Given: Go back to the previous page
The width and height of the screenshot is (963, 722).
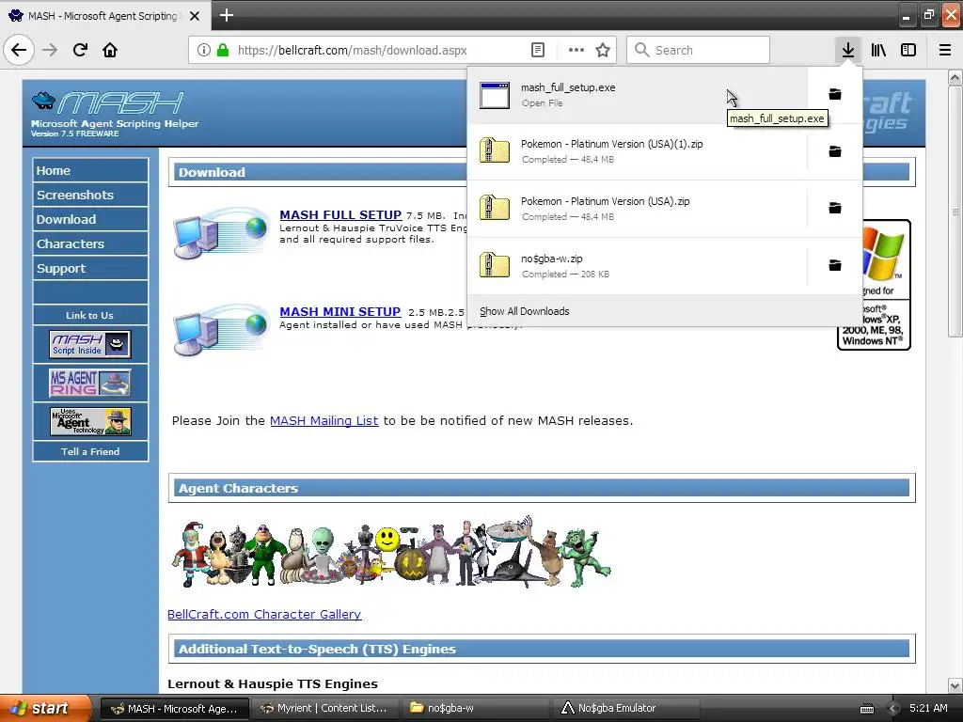Looking at the screenshot, I should pos(19,50).
